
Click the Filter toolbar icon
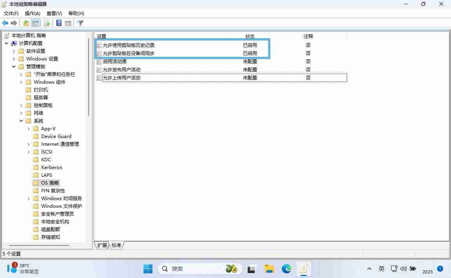(80, 23)
